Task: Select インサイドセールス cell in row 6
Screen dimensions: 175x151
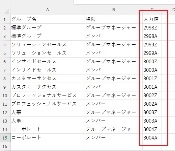Action: point(48,62)
